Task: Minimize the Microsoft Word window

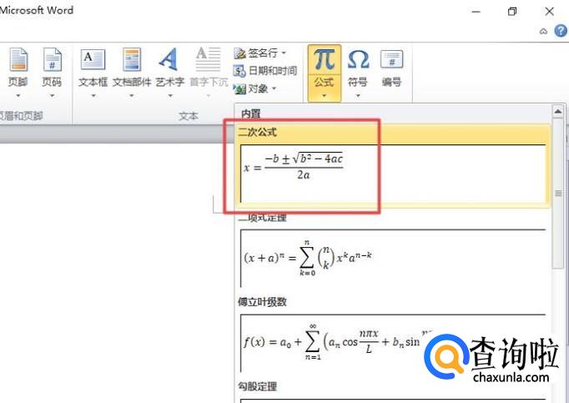Action: 476,12
